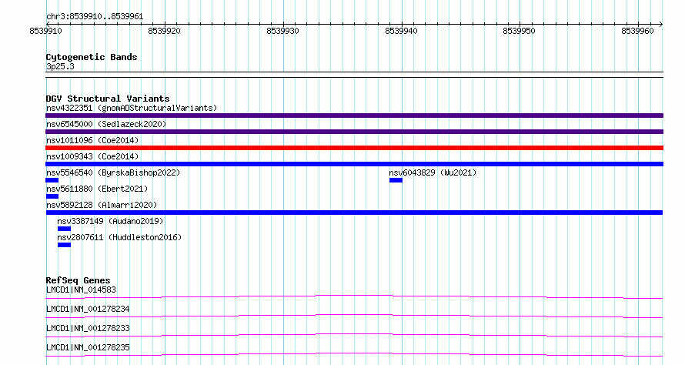Click ruler position 8539910
The height and width of the screenshot is (365, 685).
pyautogui.click(x=46, y=31)
